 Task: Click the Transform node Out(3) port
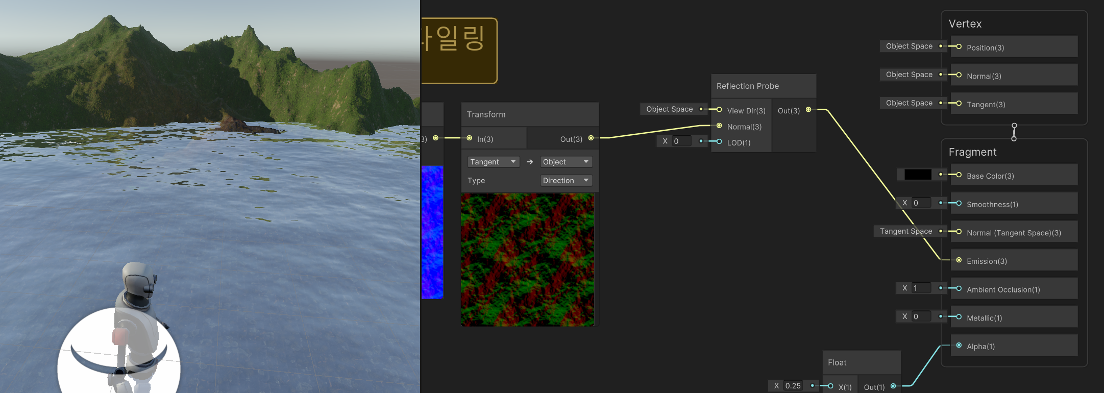[x=591, y=138]
